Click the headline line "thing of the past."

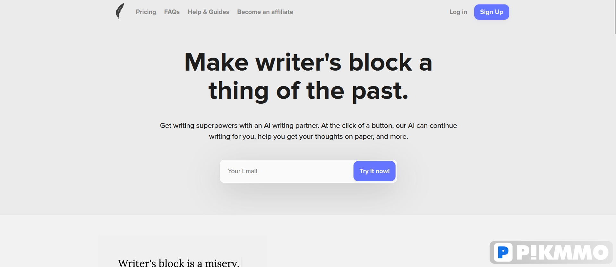pyautogui.click(x=308, y=91)
